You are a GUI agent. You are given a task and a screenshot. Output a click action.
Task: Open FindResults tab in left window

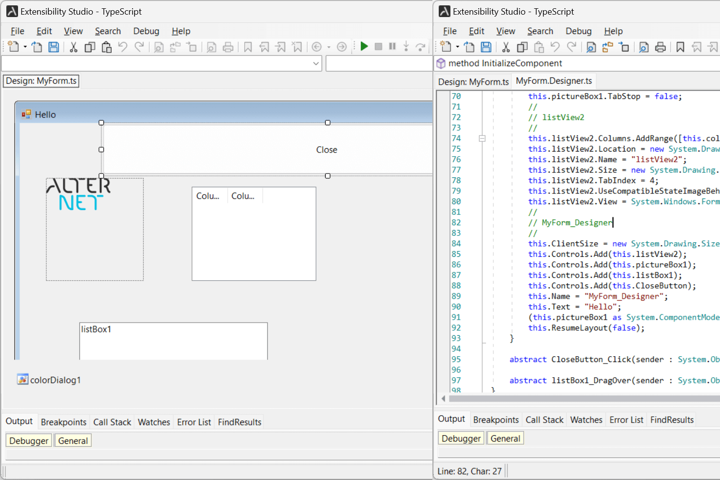[239, 422]
